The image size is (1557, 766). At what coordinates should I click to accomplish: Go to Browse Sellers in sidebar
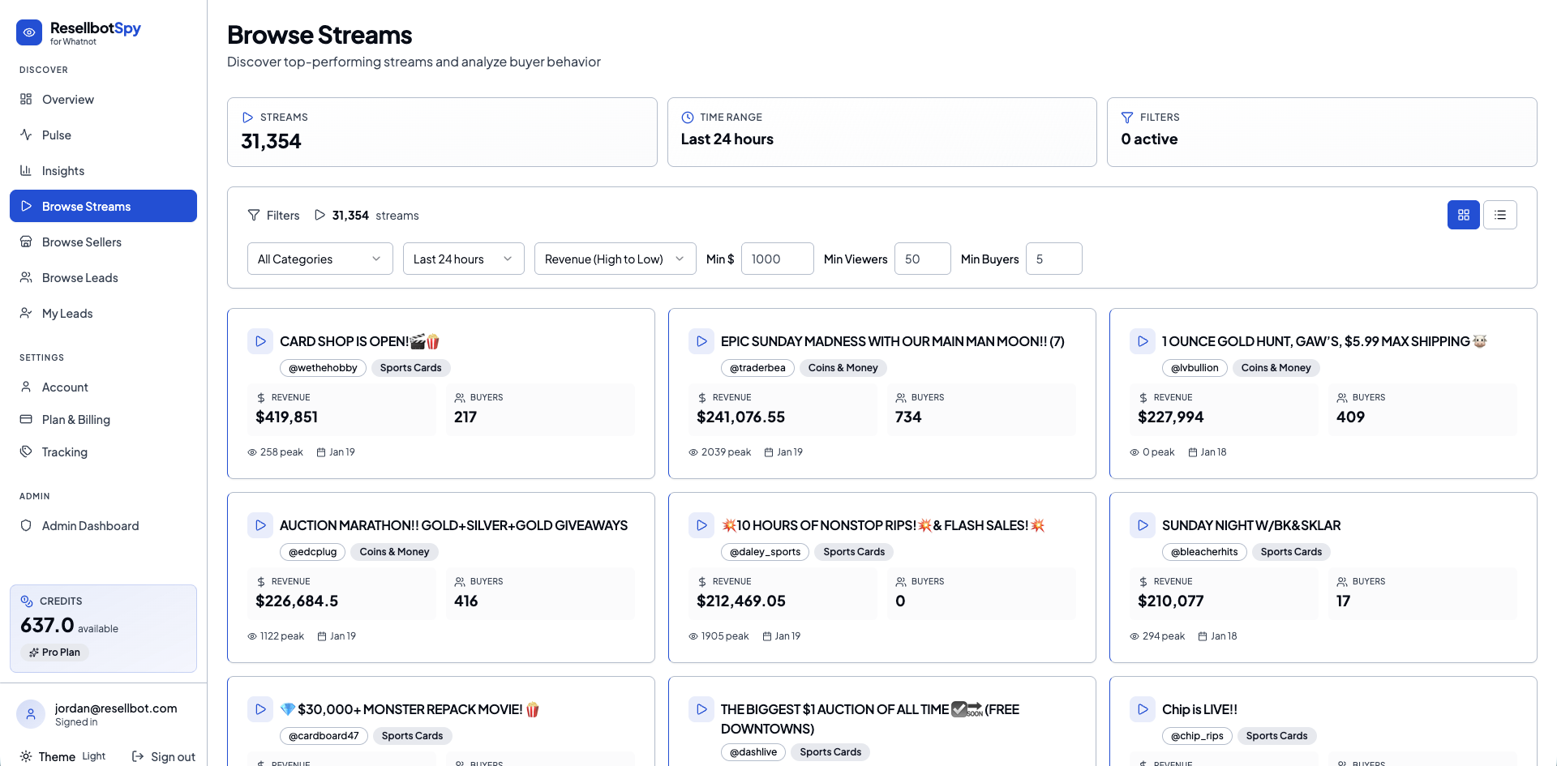click(81, 242)
